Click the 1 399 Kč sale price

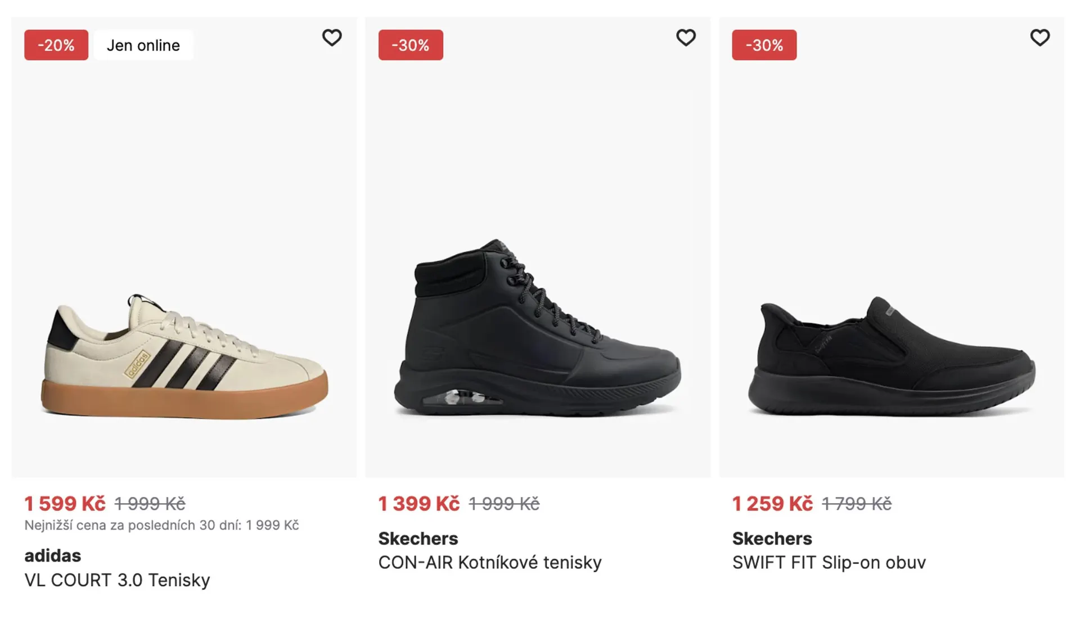point(418,504)
